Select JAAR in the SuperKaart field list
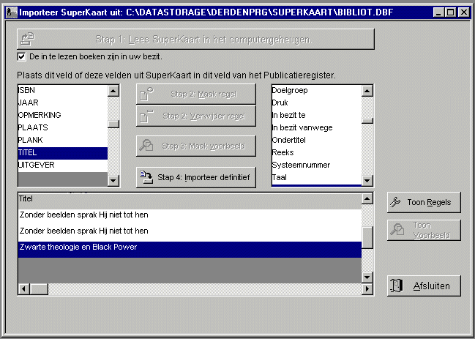The height and width of the screenshot is (339, 475). coord(63,103)
